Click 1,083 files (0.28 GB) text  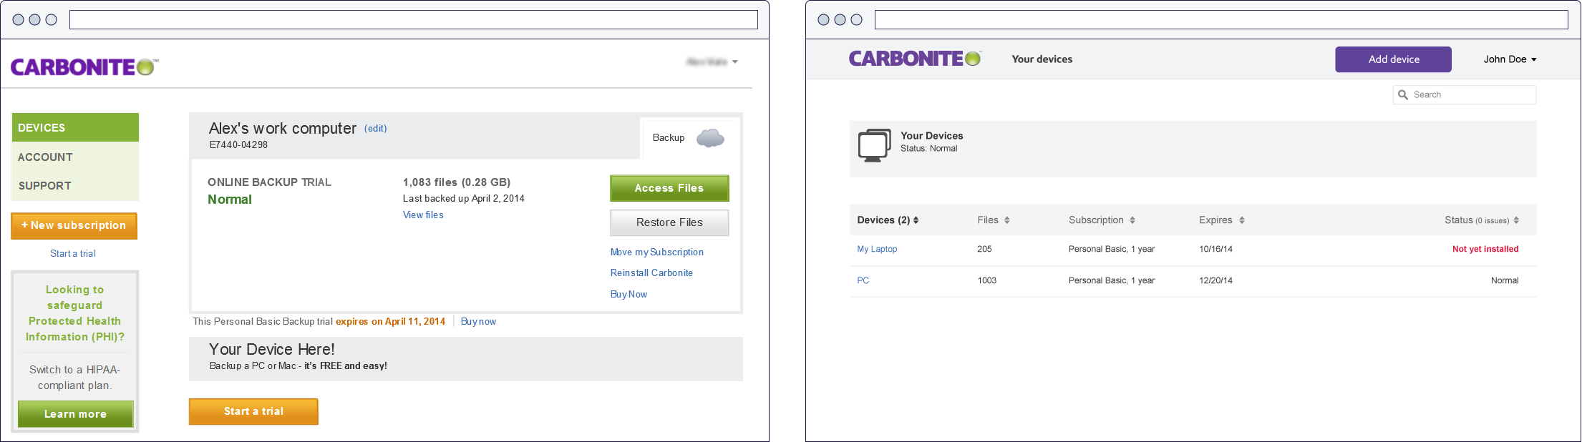point(456,182)
